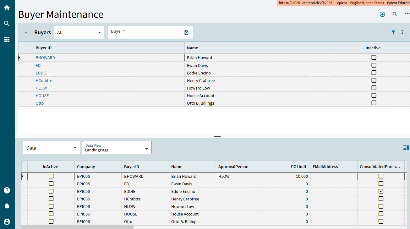Open the Buyers grid overflow menu

[x=402, y=32]
